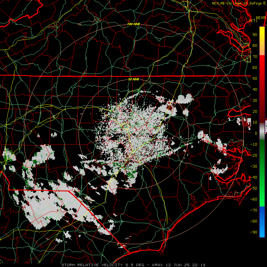Click the -20 value on the velocity scale
Viewport: 267px width, 267px height.
[x=254, y=155]
